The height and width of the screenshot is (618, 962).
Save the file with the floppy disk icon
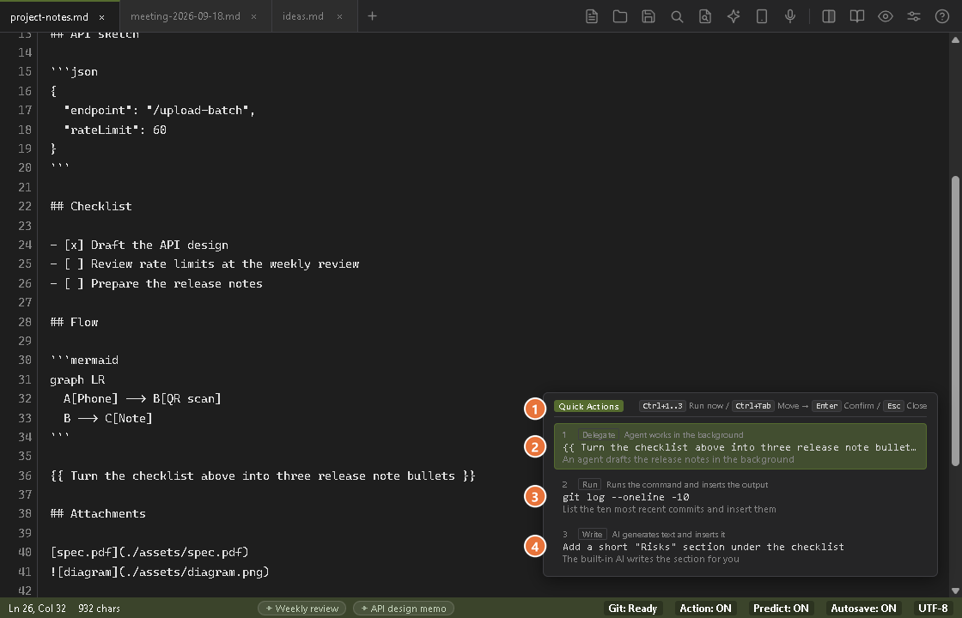648,16
